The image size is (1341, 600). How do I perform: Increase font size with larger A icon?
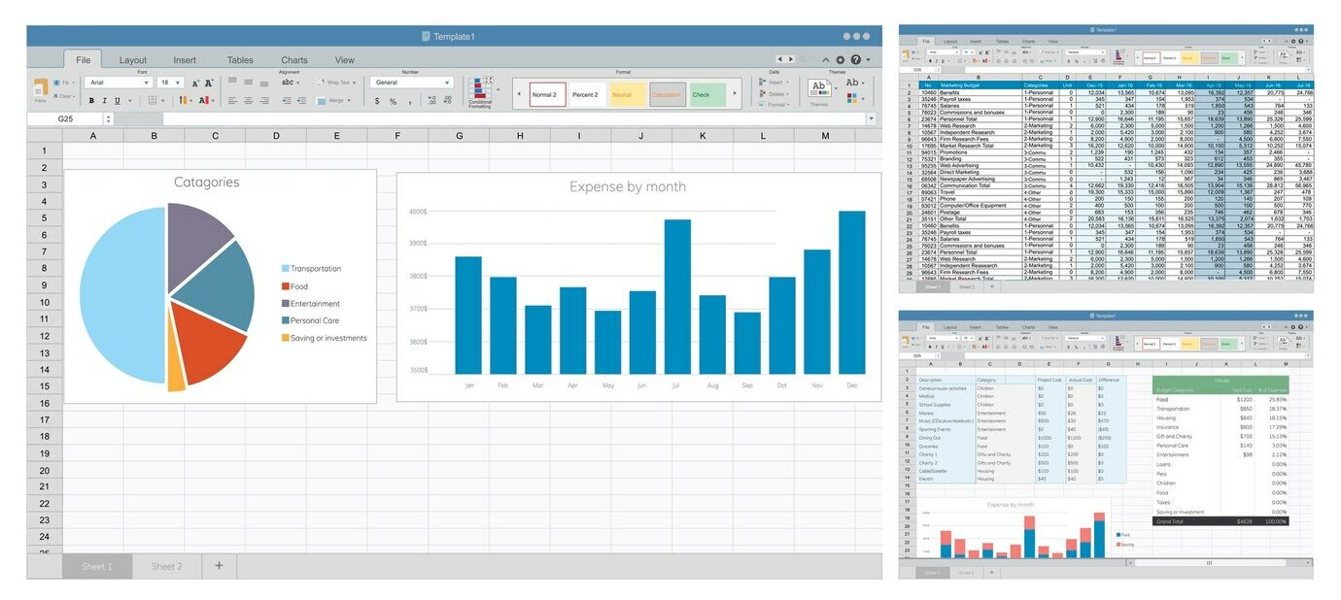point(209,83)
